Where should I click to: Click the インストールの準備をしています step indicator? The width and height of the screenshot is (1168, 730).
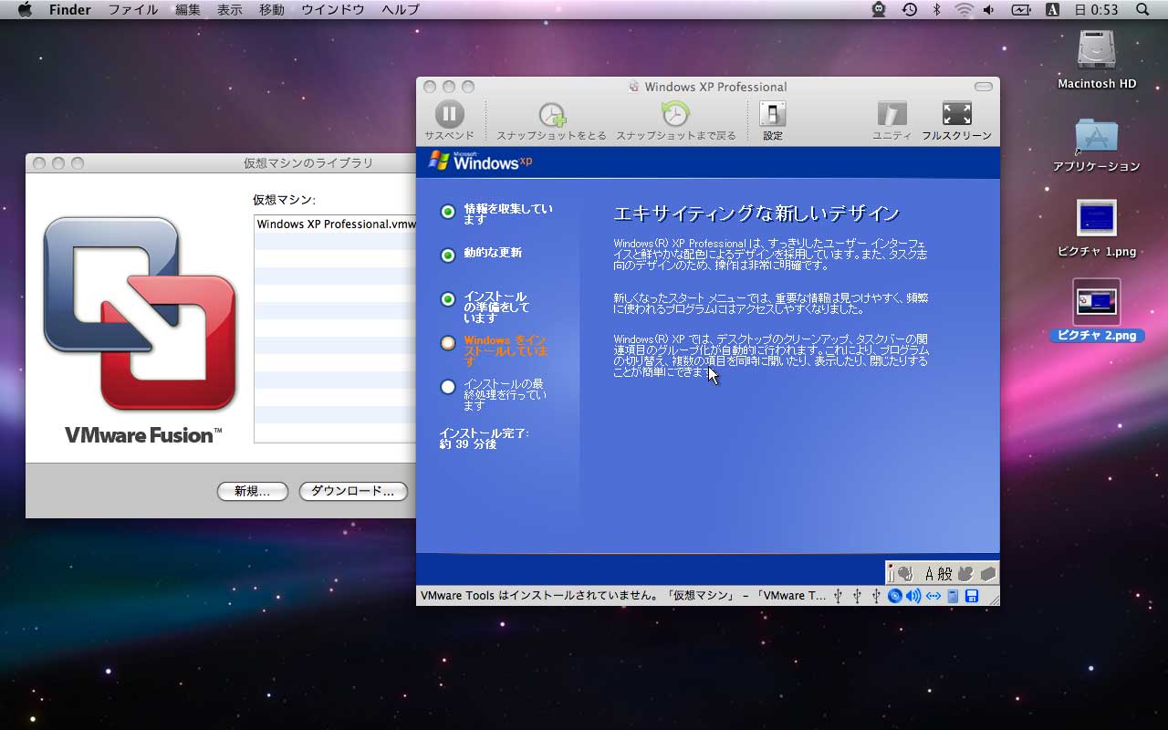447,299
